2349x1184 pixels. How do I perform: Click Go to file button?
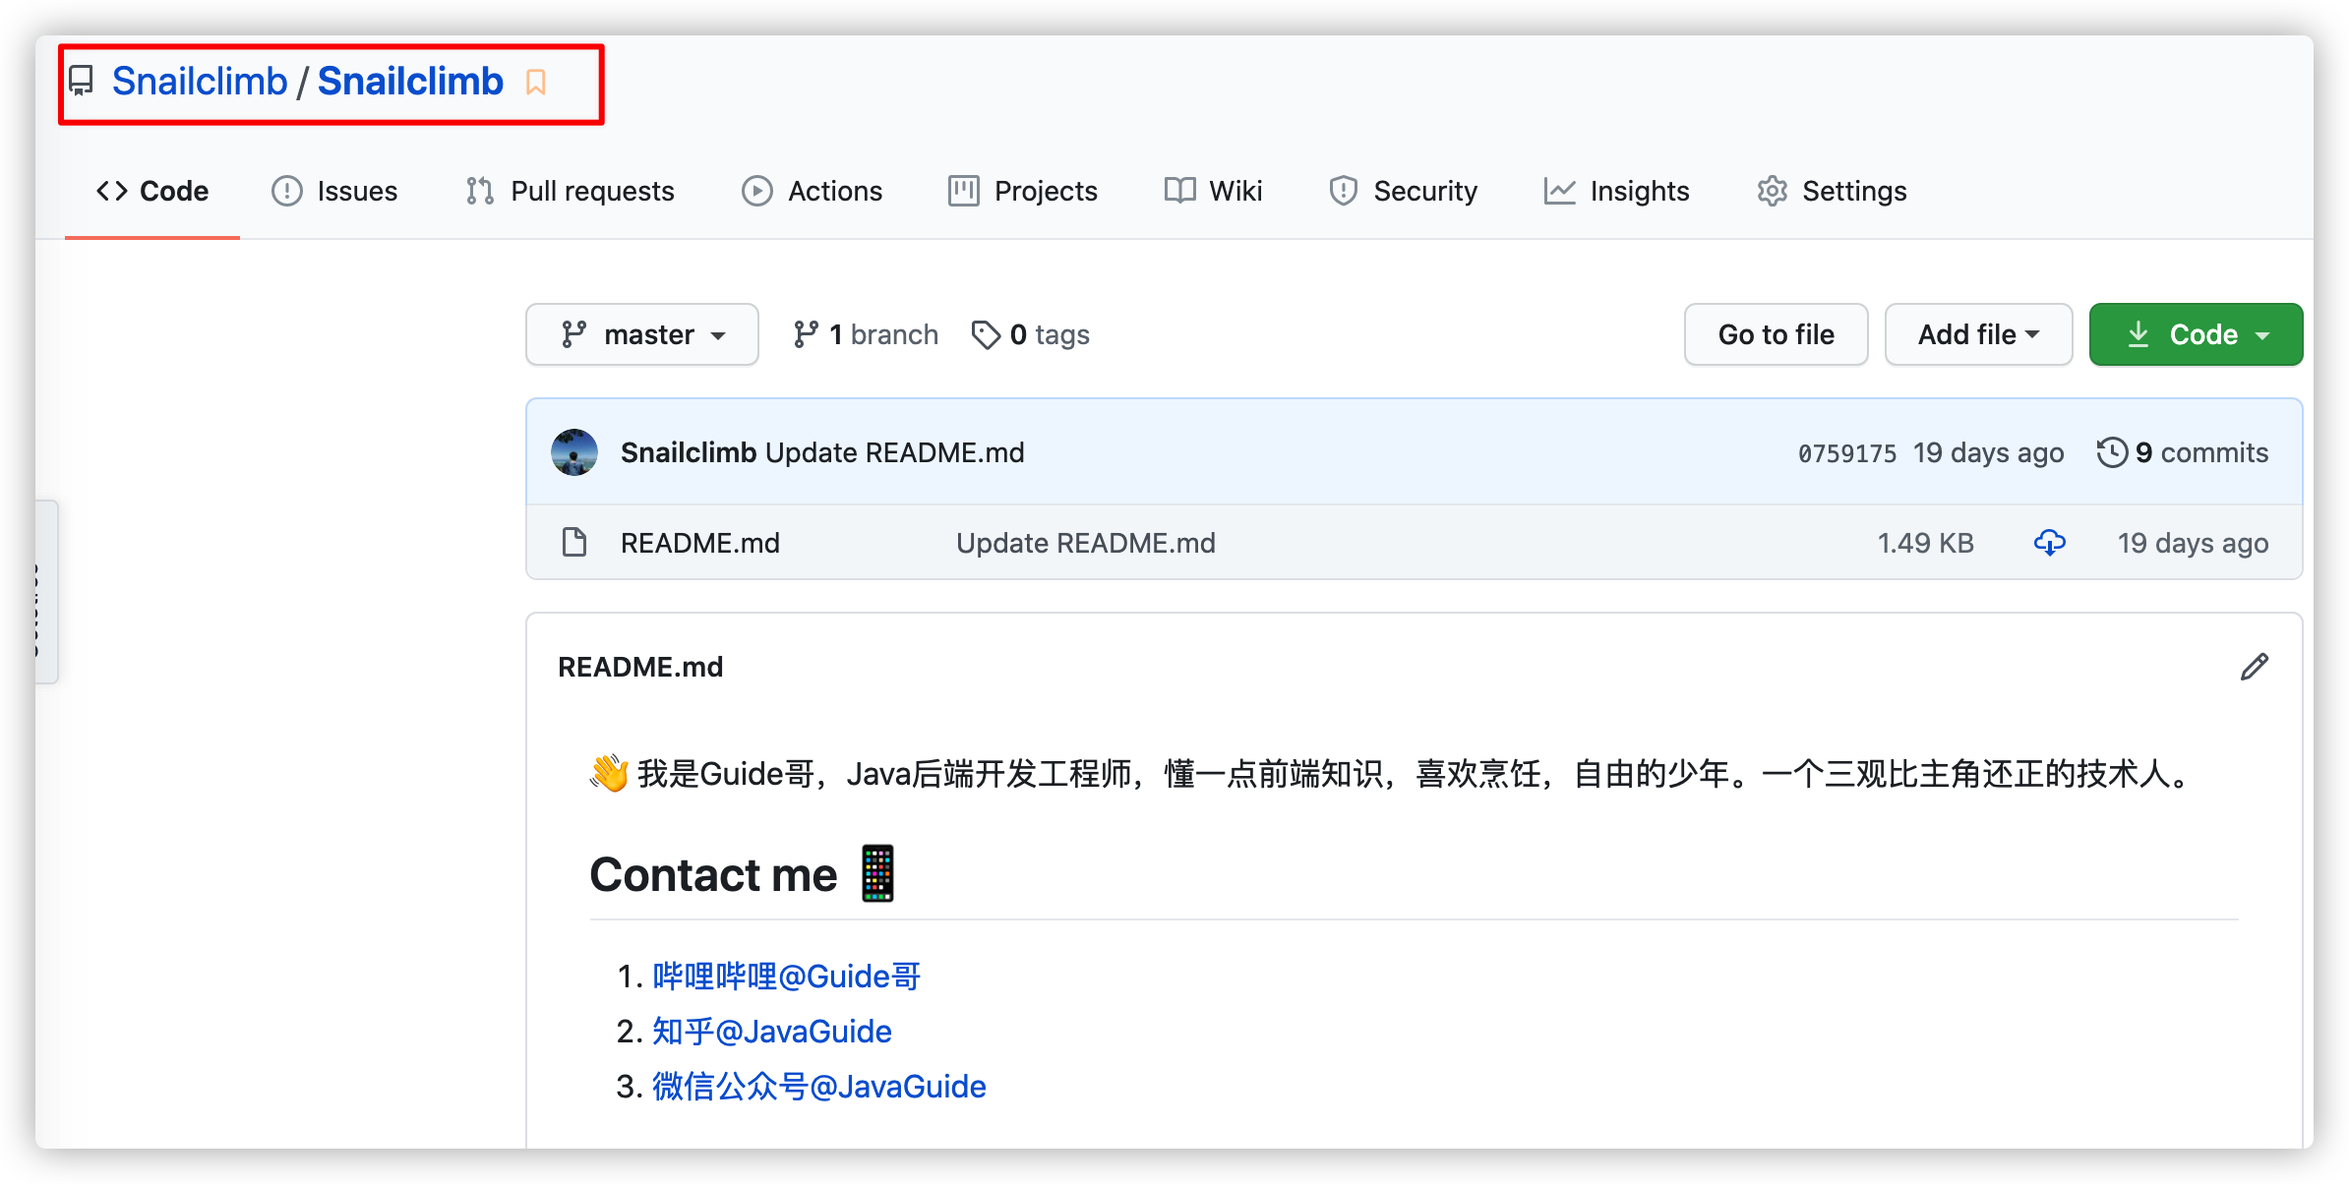coord(1777,333)
